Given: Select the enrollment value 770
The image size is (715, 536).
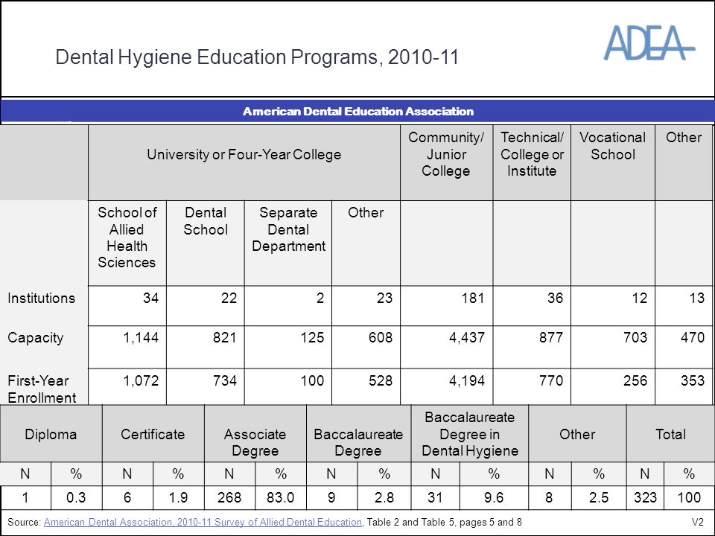Looking at the screenshot, I should (551, 380).
